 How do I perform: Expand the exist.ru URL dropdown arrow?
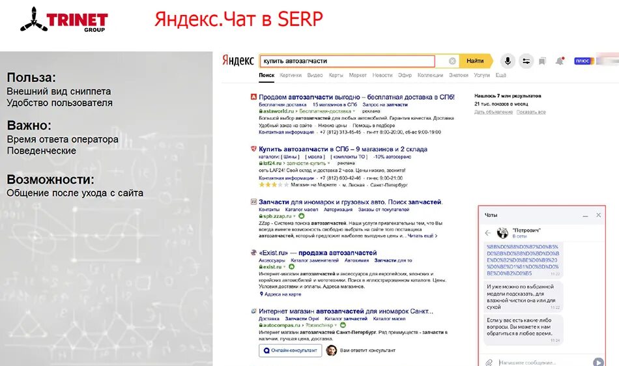pos(284,267)
